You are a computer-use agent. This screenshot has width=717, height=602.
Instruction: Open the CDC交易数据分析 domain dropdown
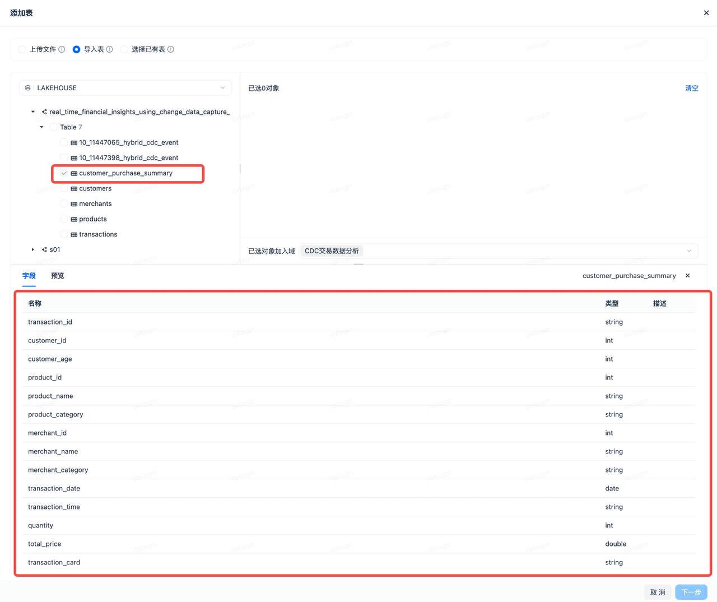[x=499, y=251]
